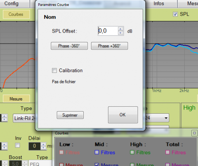Switch to the Config tab
The height and width of the screenshot is (166, 198).
[12, 4]
